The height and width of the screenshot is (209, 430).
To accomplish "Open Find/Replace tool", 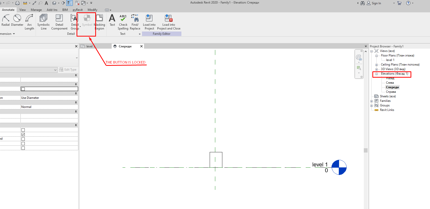I will (135, 22).
